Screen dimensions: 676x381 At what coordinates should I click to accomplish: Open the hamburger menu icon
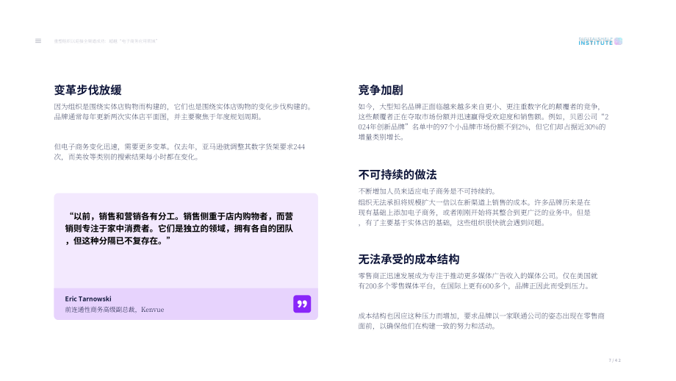click(38, 41)
